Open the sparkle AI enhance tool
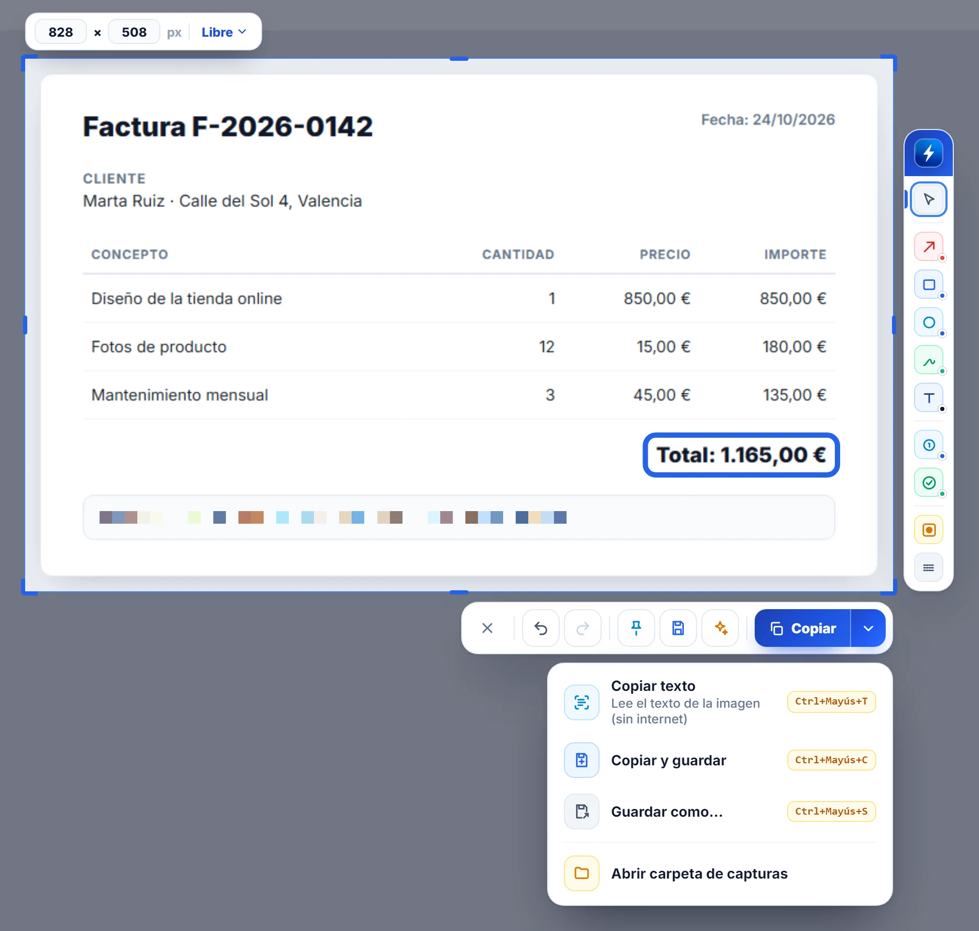This screenshot has width=979, height=931. tap(721, 628)
